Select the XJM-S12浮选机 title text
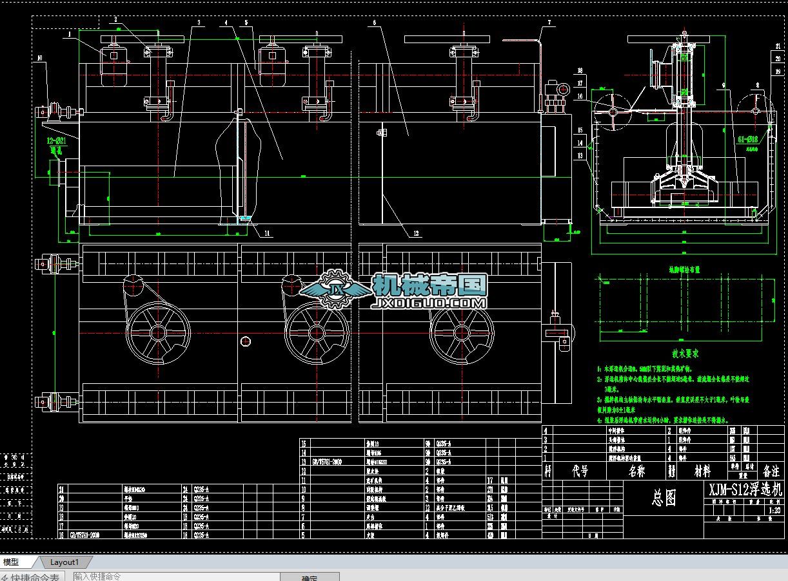Viewport: 788px width, 581px height. [745, 489]
